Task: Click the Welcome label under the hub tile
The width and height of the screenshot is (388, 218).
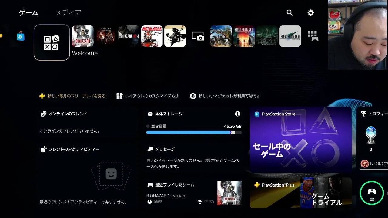Action: 85,53
